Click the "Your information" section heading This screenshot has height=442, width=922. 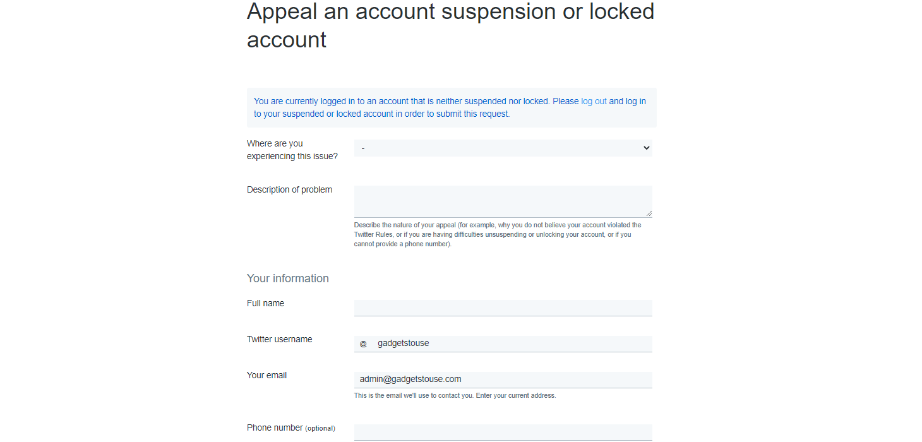(288, 278)
